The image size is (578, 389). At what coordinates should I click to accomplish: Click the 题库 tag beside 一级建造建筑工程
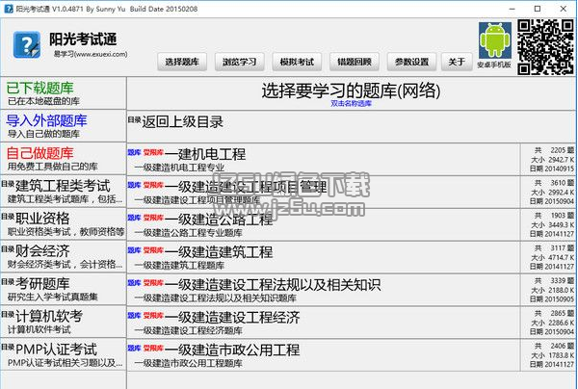click(x=135, y=250)
